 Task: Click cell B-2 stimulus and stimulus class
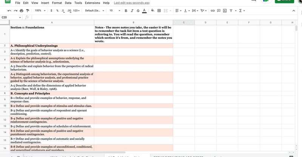52,106
